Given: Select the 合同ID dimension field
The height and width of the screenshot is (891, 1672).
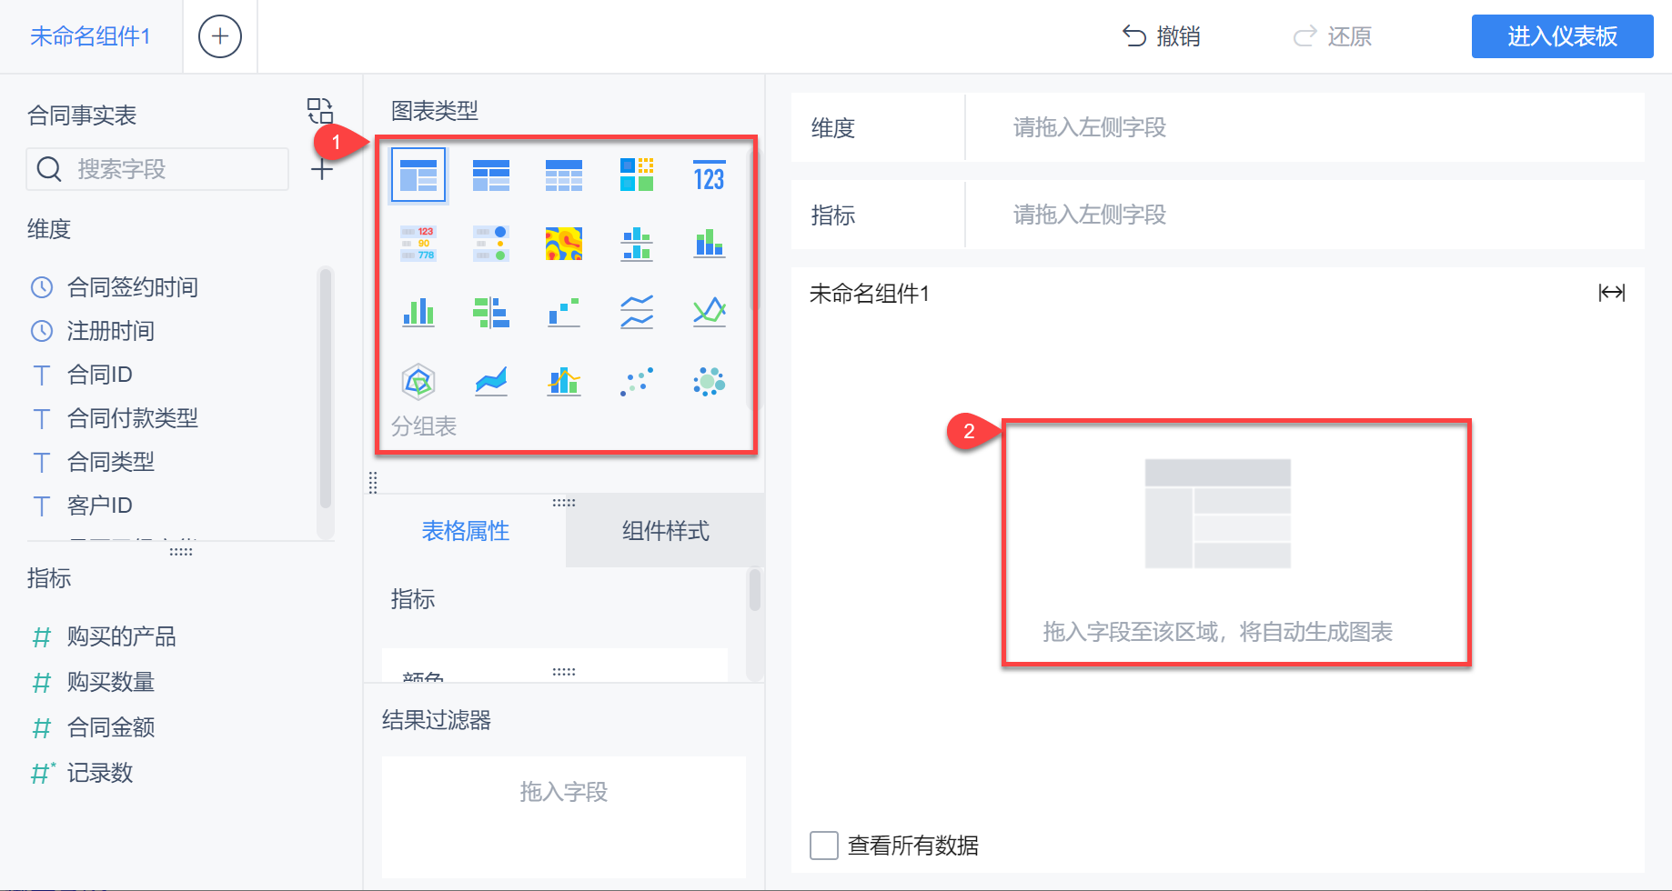Looking at the screenshot, I should [x=100, y=375].
